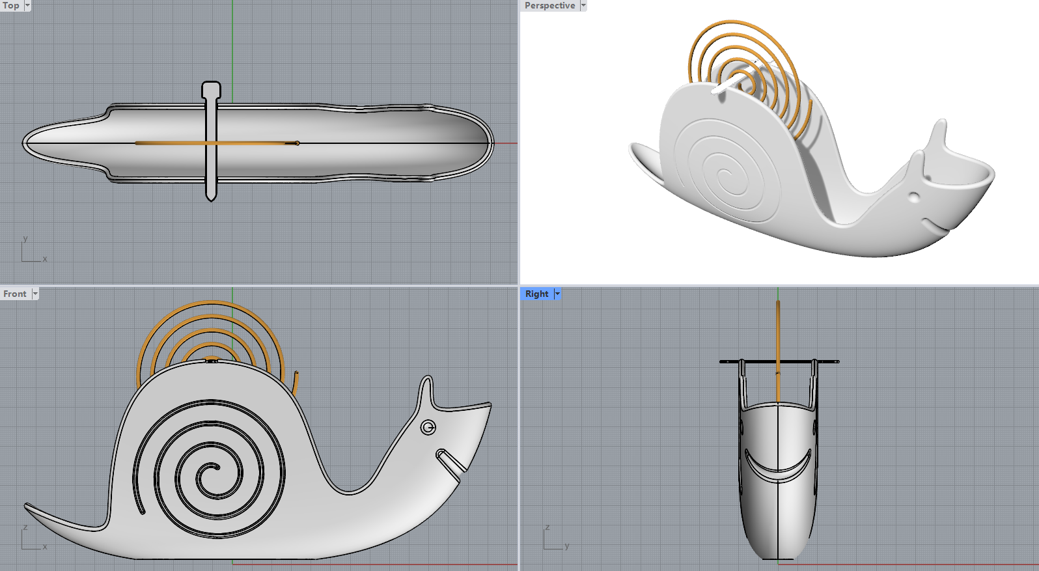The width and height of the screenshot is (1039, 571).
Task: Expand the Front viewport dropdown arrow
Action: (x=35, y=294)
